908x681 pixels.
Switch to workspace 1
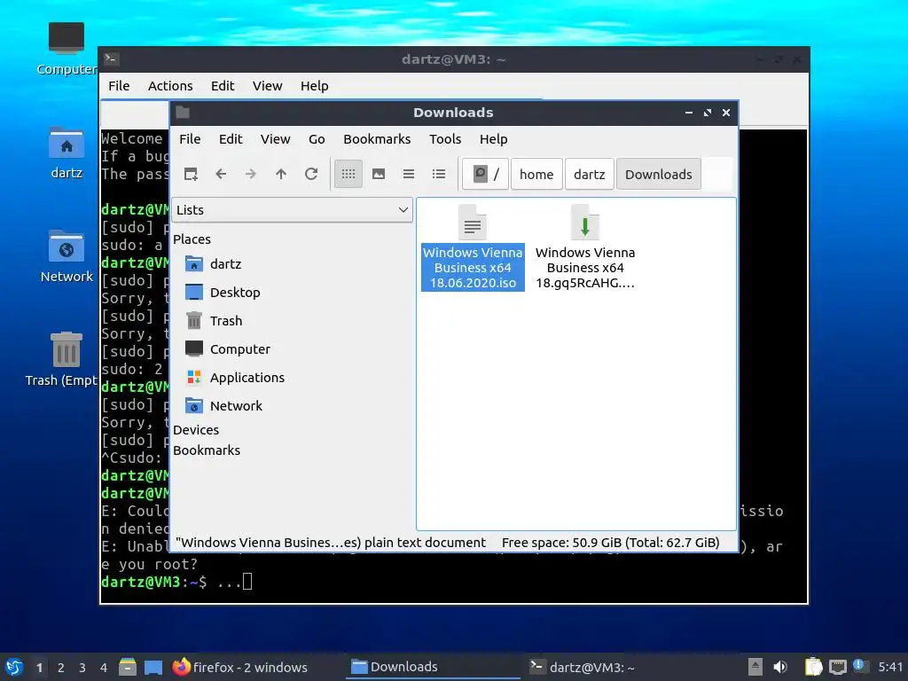39,668
